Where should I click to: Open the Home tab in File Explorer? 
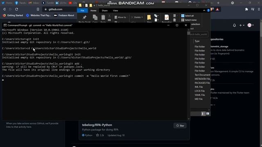(93, 11)
